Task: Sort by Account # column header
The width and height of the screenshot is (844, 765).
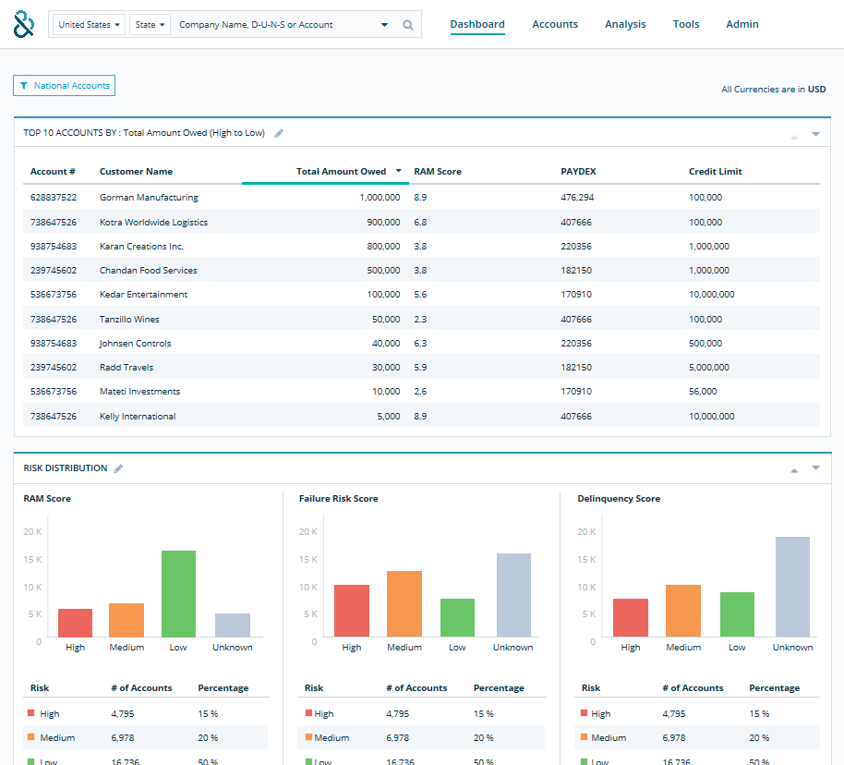Action: tap(53, 171)
